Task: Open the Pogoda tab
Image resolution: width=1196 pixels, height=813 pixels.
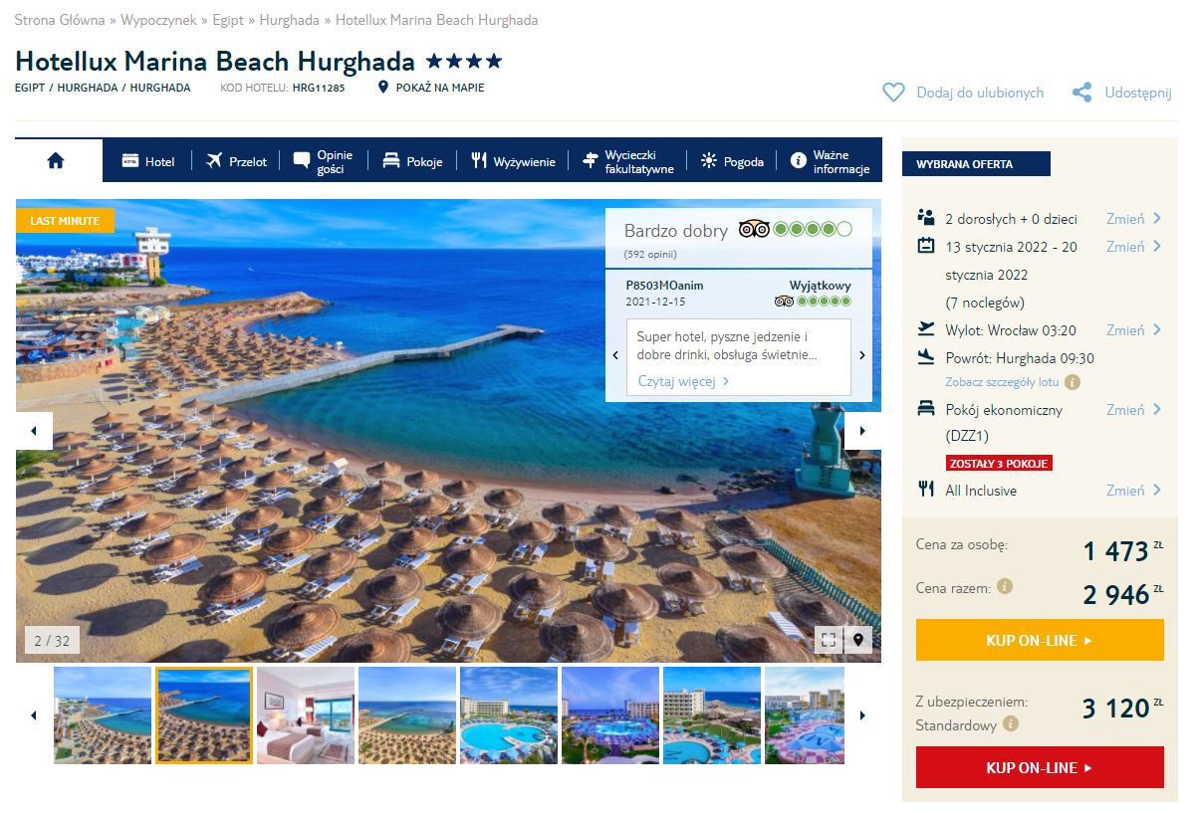Action: (x=732, y=161)
